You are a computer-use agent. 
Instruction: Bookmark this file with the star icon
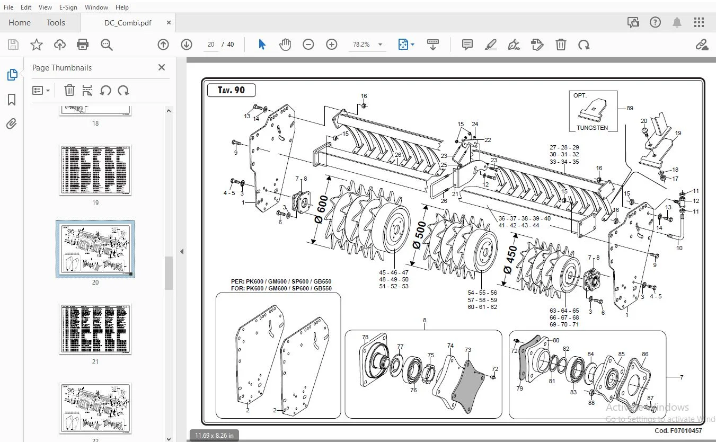(36, 45)
